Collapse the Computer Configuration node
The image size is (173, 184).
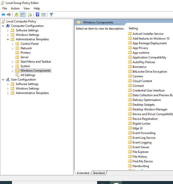click(x=3, y=26)
